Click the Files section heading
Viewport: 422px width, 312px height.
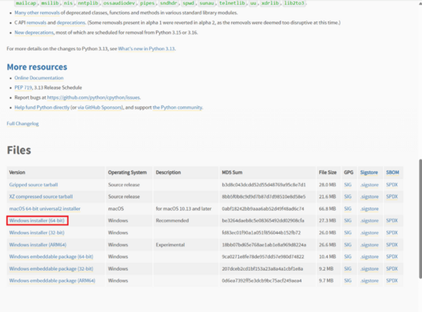click(x=19, y=150)
